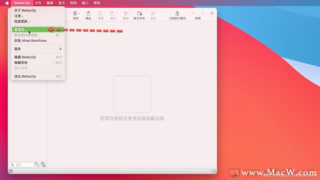Image resolution: width=320 pixels, height=180 pixels.
Task: Click the BetterZip menu bar item
Action: click(22, 3)
